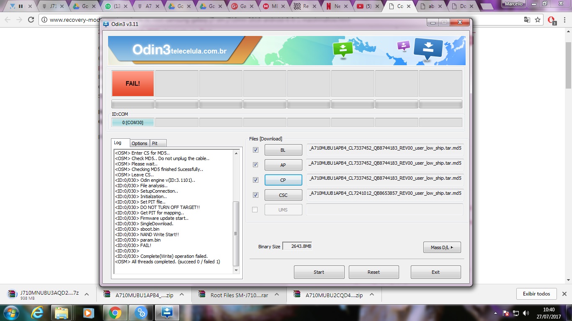This screenshot has width=572, height=321.
Task: Click the A710MUBU1APB4 zip download file icon
Action: click(x=107, y=294)
